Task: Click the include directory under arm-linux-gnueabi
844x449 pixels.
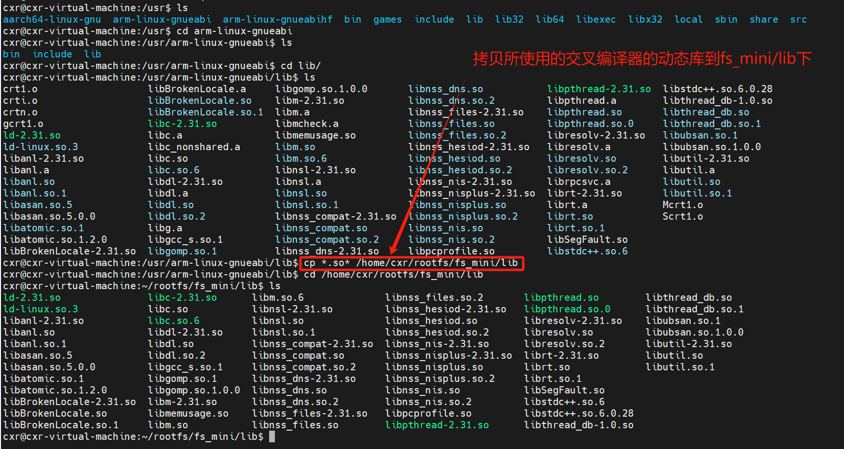Action: pos(52,54)
